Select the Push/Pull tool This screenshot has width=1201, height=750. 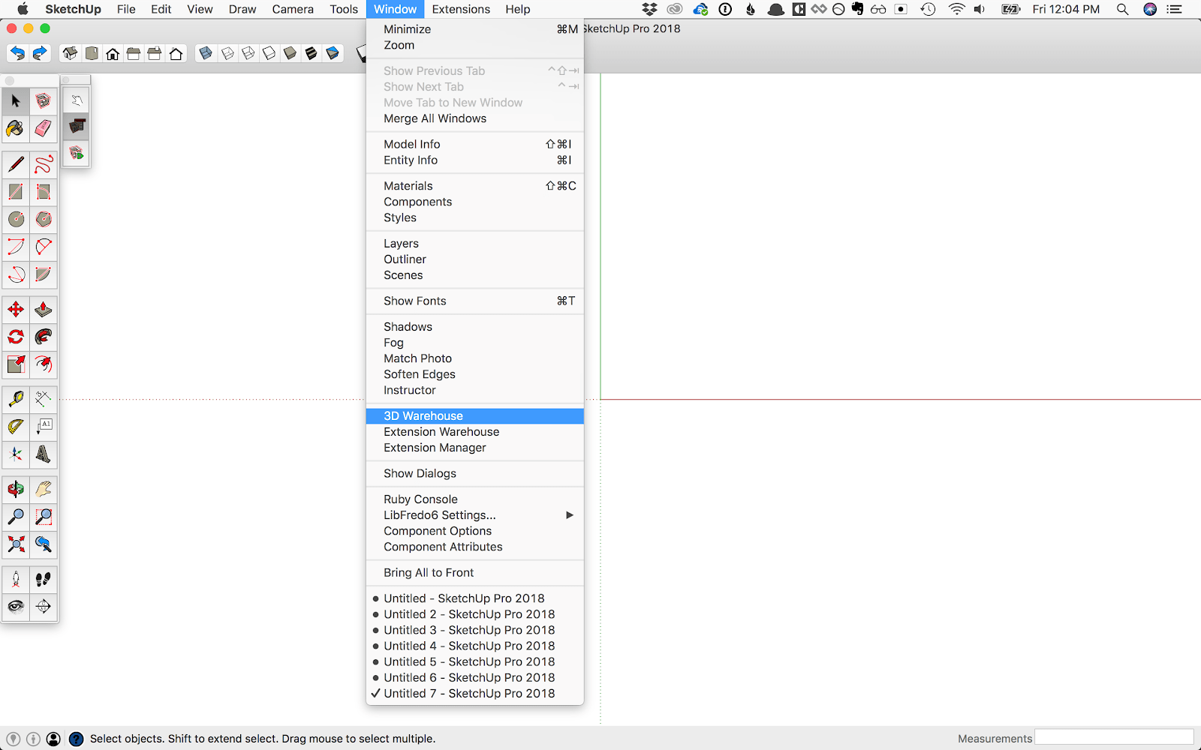44,310
